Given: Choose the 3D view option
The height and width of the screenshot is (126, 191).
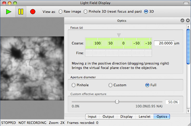Looking at the screenshot, I should [146, 12].
